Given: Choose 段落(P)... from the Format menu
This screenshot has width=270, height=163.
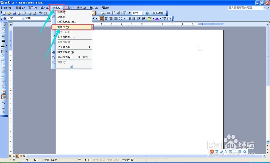Looking at the screenshot, I should [x=72, y=17].
